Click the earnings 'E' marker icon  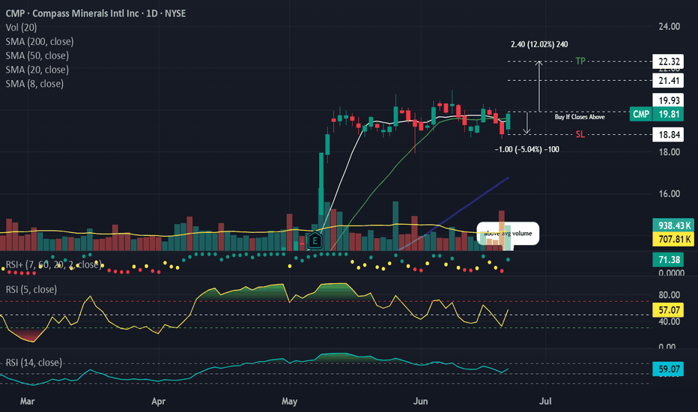315,241
